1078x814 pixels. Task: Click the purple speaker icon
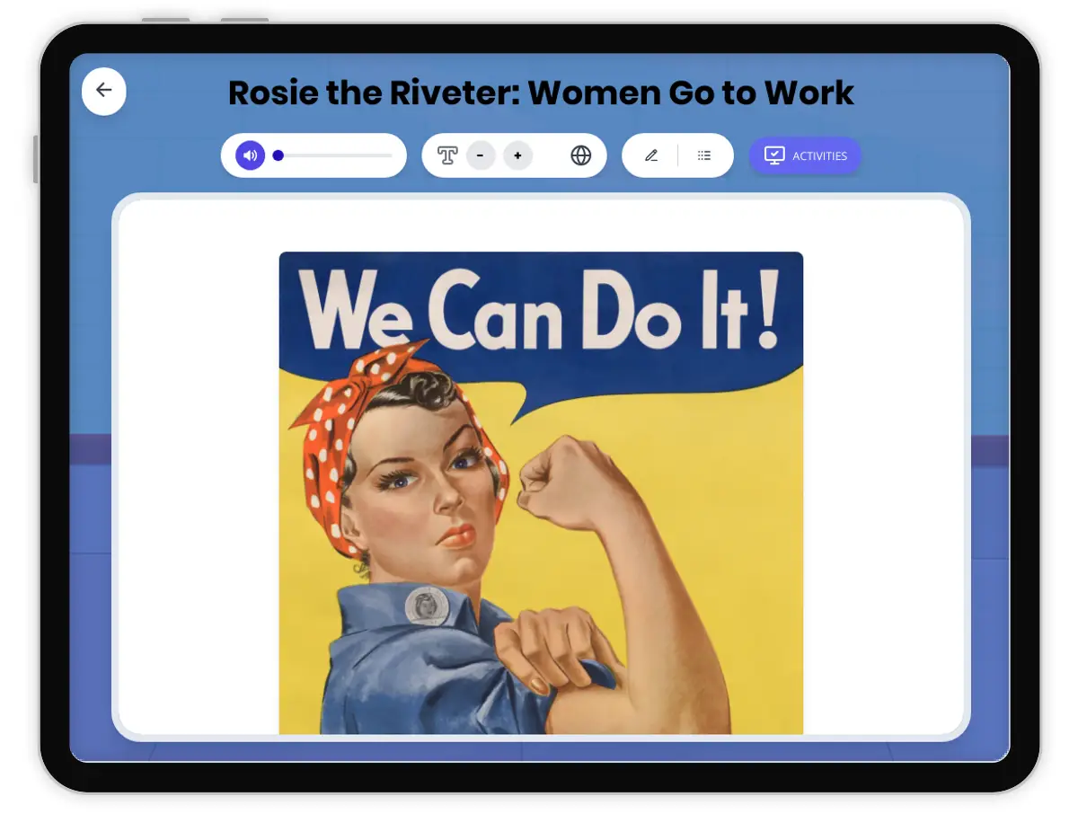pyautogui.click(x=249, y=155)
